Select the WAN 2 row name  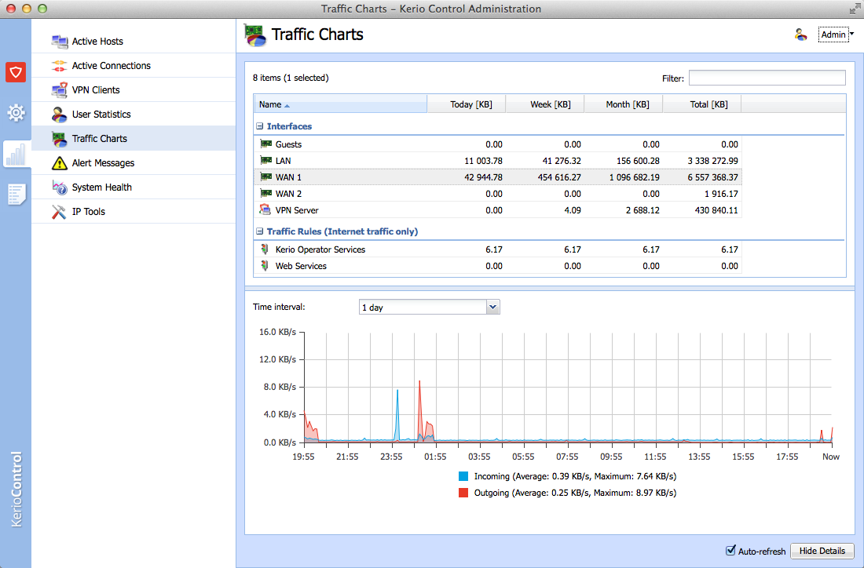[x=289, y=194]
